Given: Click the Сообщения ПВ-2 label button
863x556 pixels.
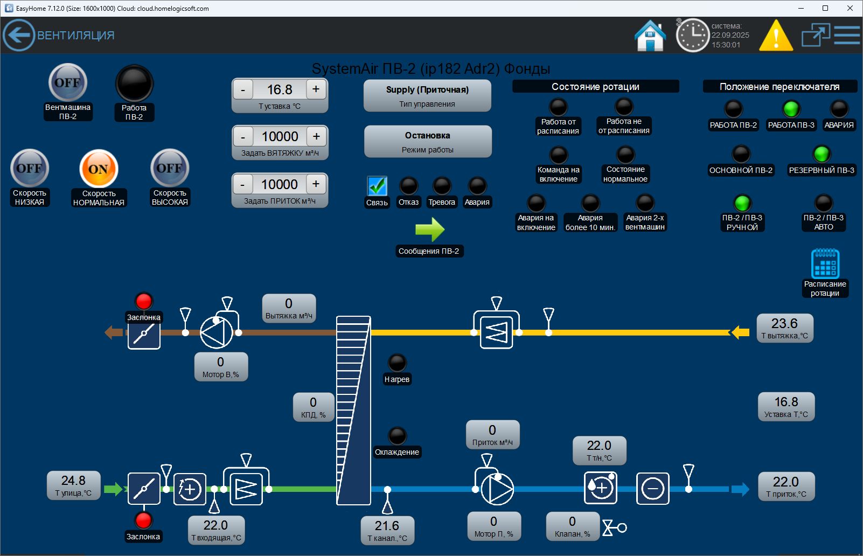Looking at the screenshot, I should point(429,251).
